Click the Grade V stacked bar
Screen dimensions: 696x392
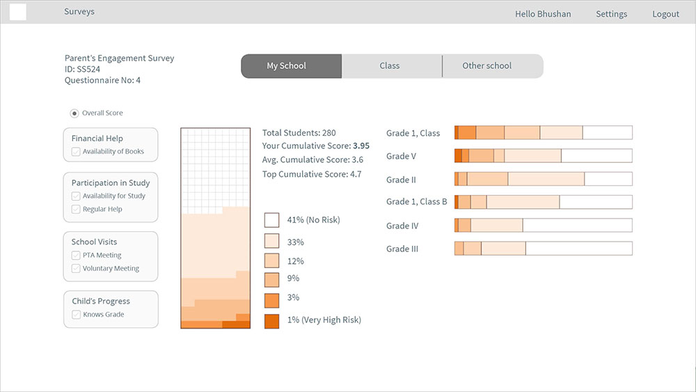[x=544, y=156]
